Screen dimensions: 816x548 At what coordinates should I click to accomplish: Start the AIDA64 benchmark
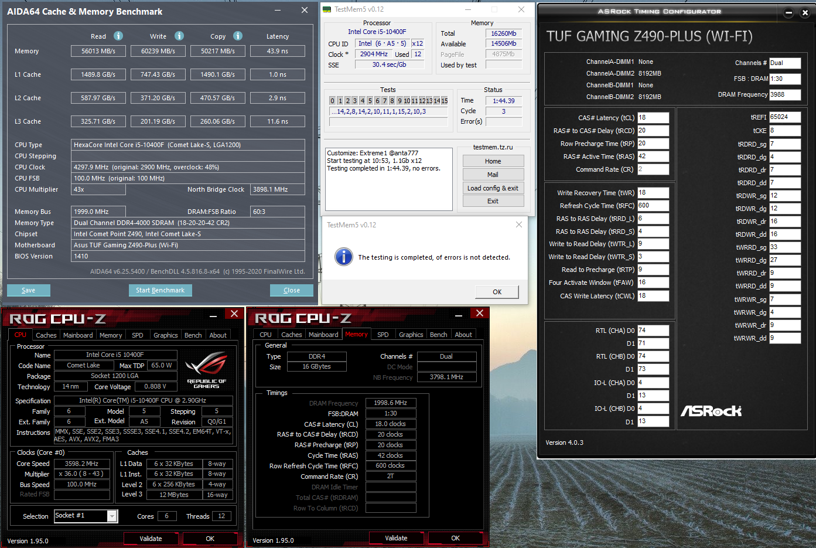160,290
